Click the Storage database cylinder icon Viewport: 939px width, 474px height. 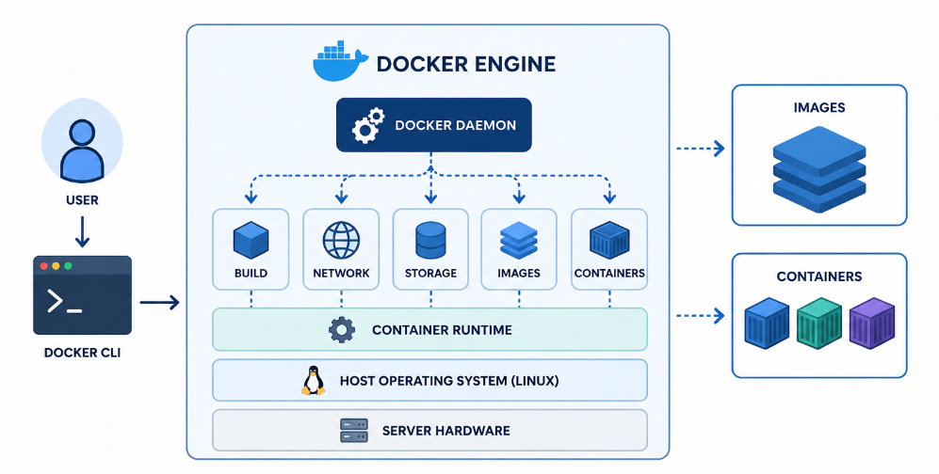click(x=430, y=240)
